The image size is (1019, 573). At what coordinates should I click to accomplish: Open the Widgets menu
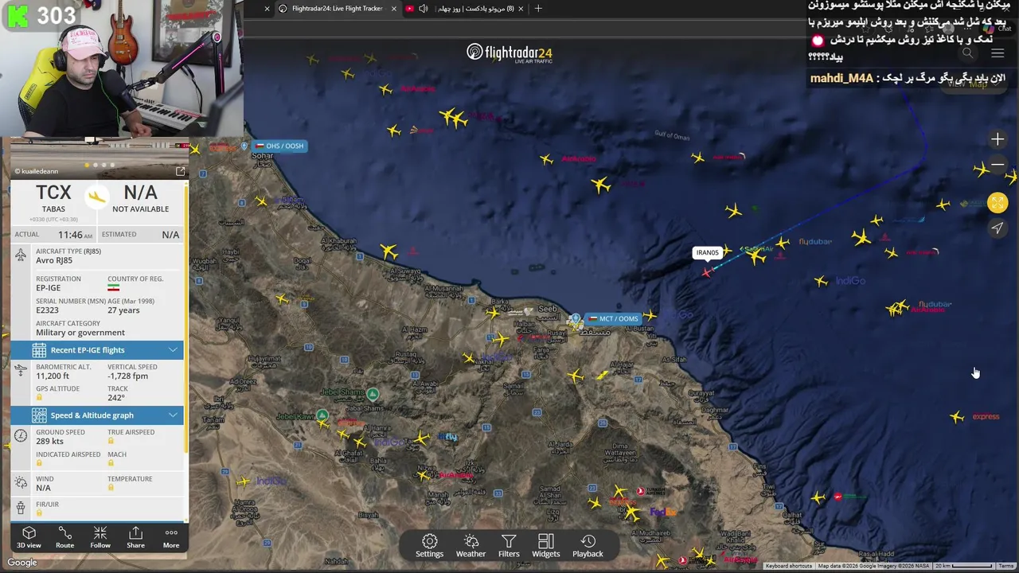click(545, 546)
